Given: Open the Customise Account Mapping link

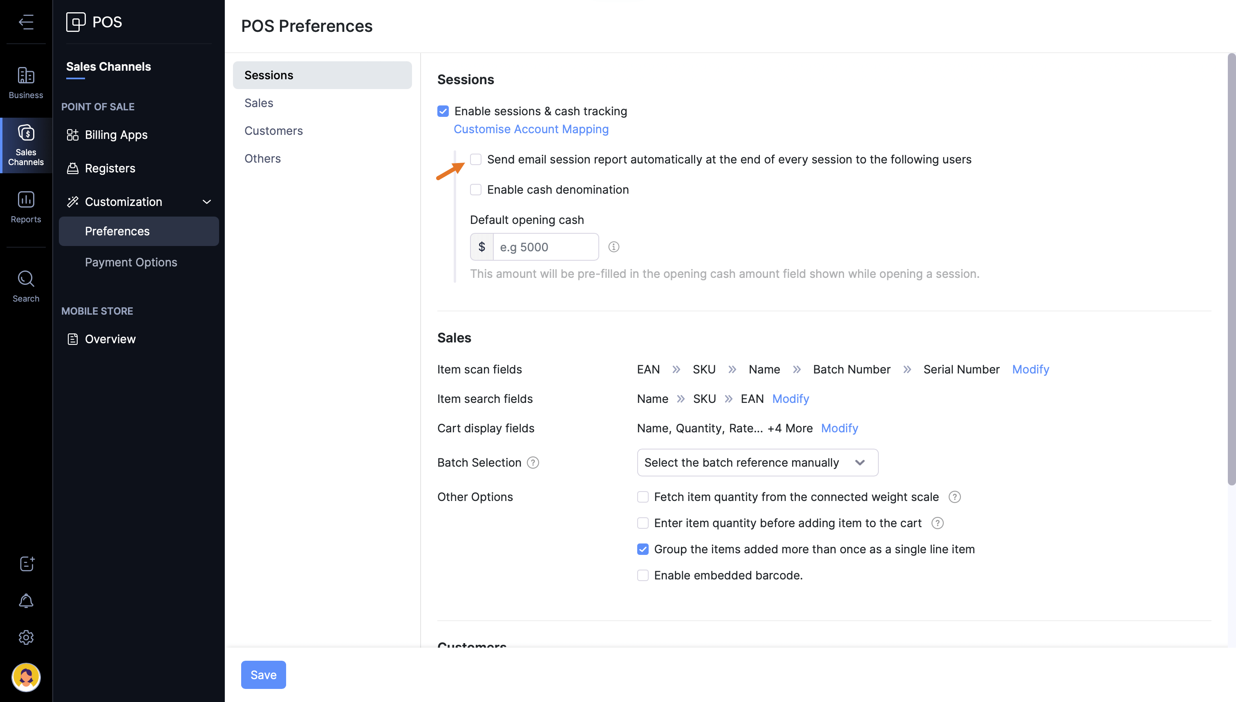Looking at the screenshot, I should point(531,129).
